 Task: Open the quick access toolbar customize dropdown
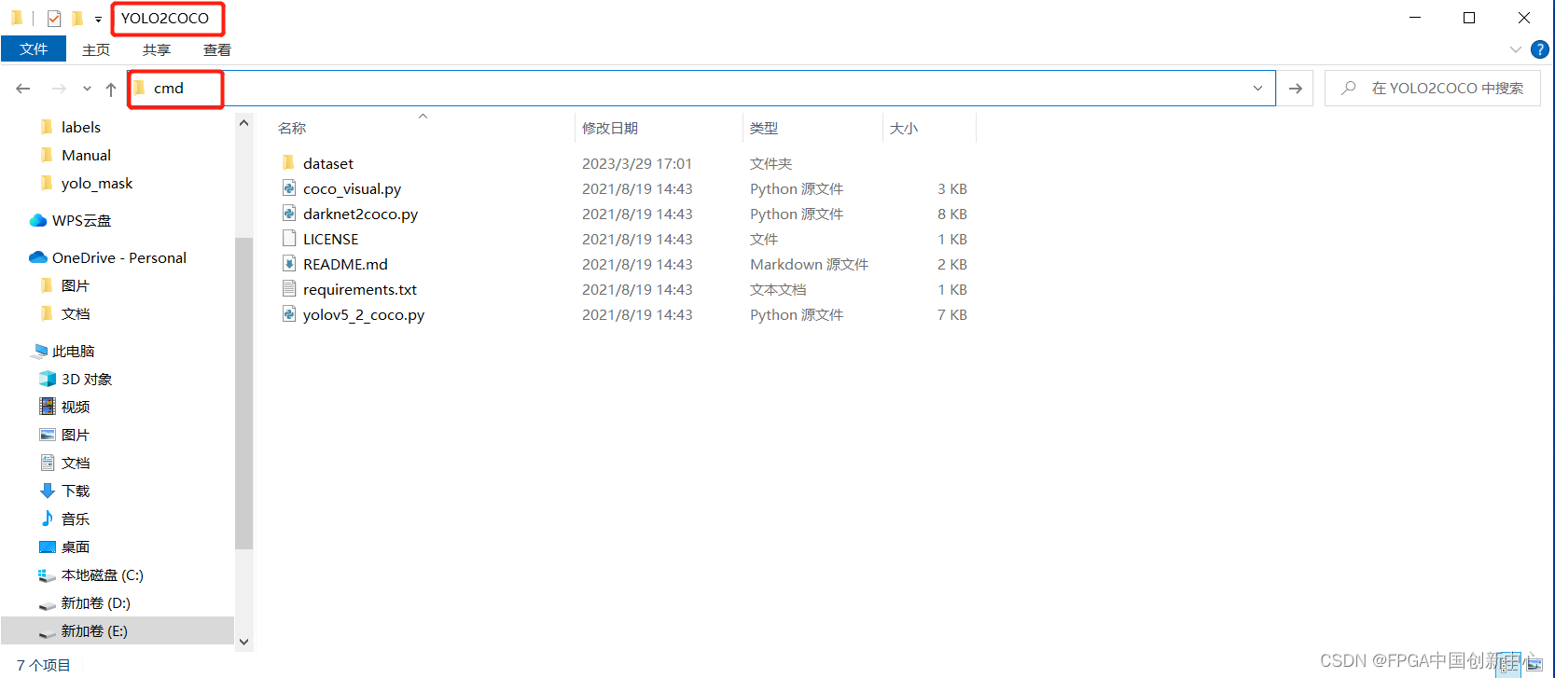pos(98,19)
